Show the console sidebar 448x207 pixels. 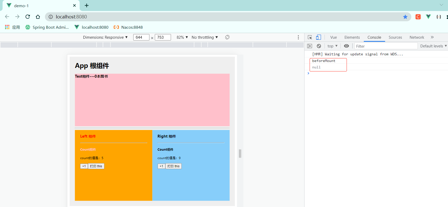click(310, 46)
